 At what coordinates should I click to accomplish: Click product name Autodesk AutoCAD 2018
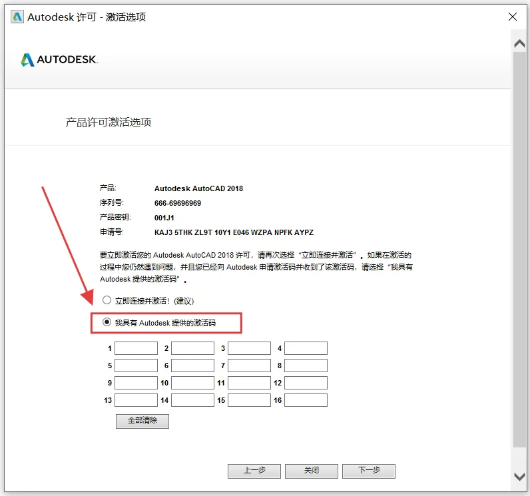[198, 188]
